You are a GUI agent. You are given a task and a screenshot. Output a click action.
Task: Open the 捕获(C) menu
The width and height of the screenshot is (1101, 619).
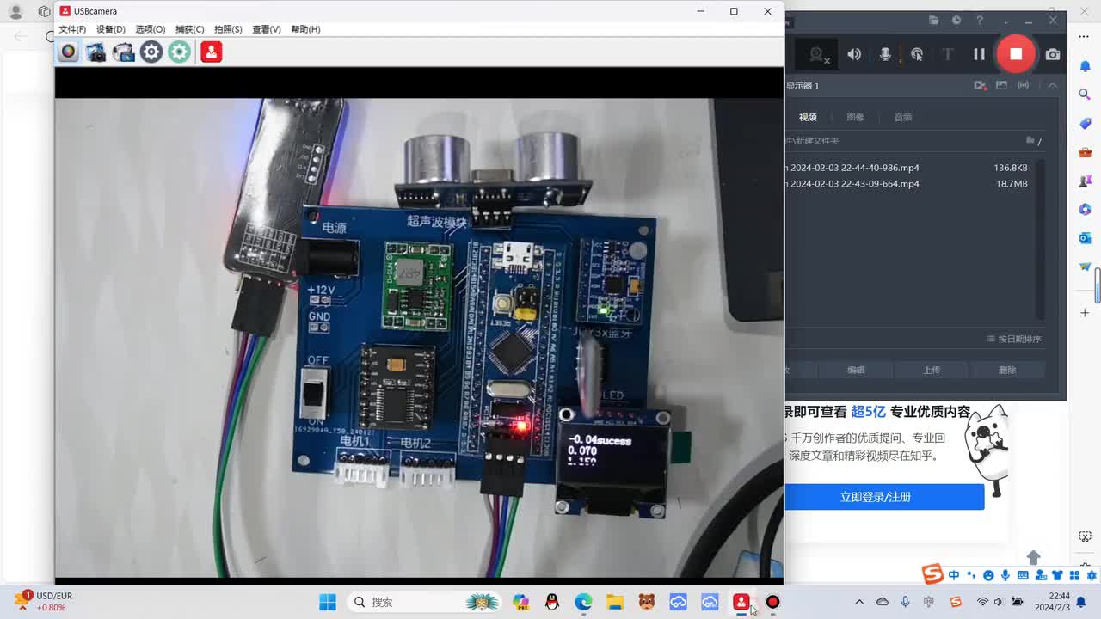pyautogui.click(x=189, y=29)
